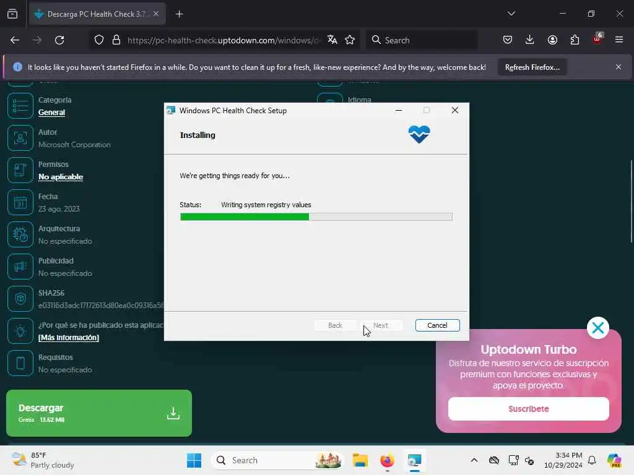Click the Autor person icon

(20, 138)
